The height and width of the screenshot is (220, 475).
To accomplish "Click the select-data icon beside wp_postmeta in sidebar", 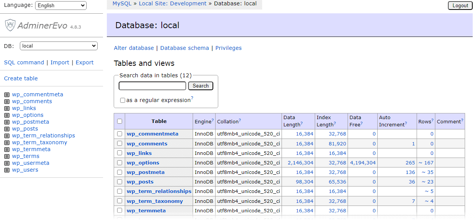I will pos(6,122).
